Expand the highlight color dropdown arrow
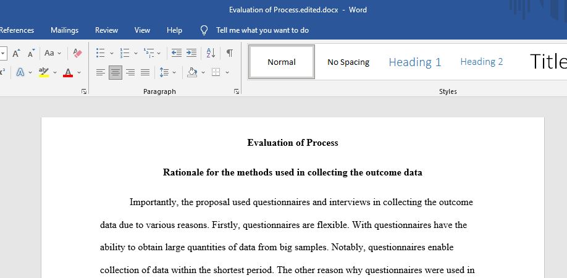Image resolution: width=567 pixels, height=278 pixels. coord(55,73)
